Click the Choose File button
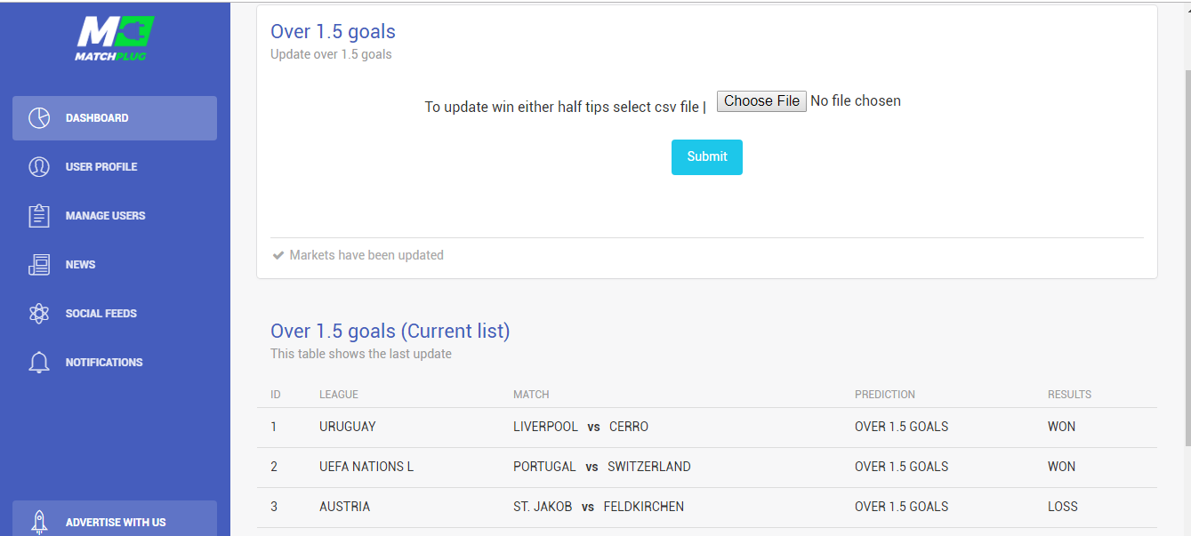Viewport: 1191px width, 536px height. tap(761, 101)
